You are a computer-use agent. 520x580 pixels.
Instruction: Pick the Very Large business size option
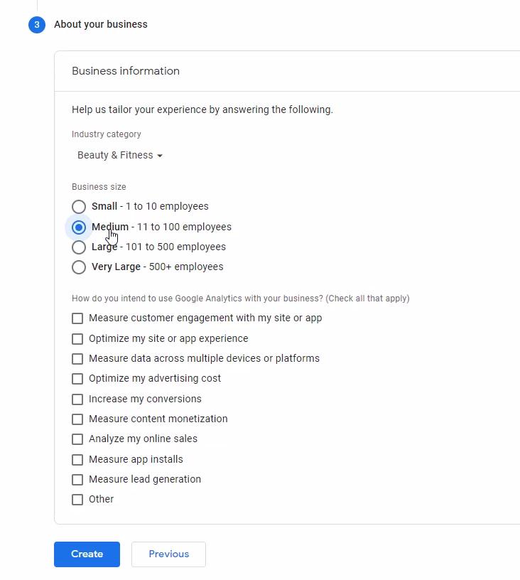79,267
